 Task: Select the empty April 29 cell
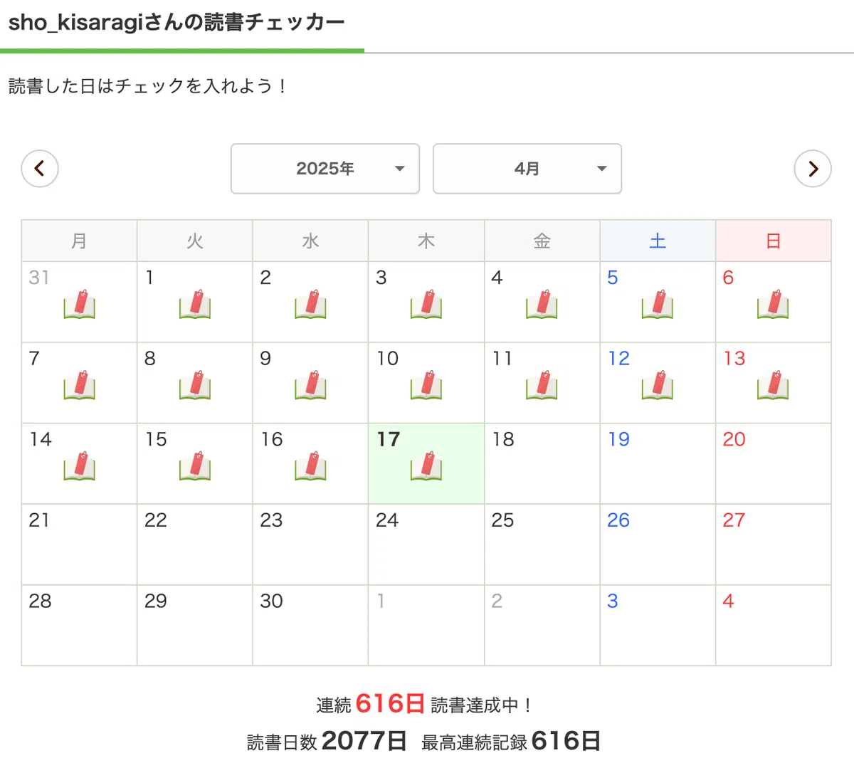(195, 626)
